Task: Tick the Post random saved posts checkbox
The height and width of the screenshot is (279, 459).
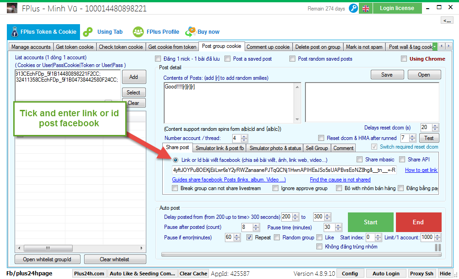Action: click(292, 59)
